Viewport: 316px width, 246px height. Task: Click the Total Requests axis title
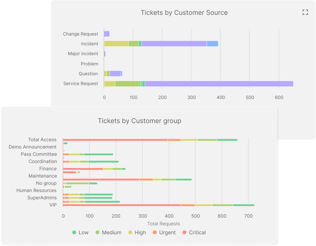[x=164, y=224]
